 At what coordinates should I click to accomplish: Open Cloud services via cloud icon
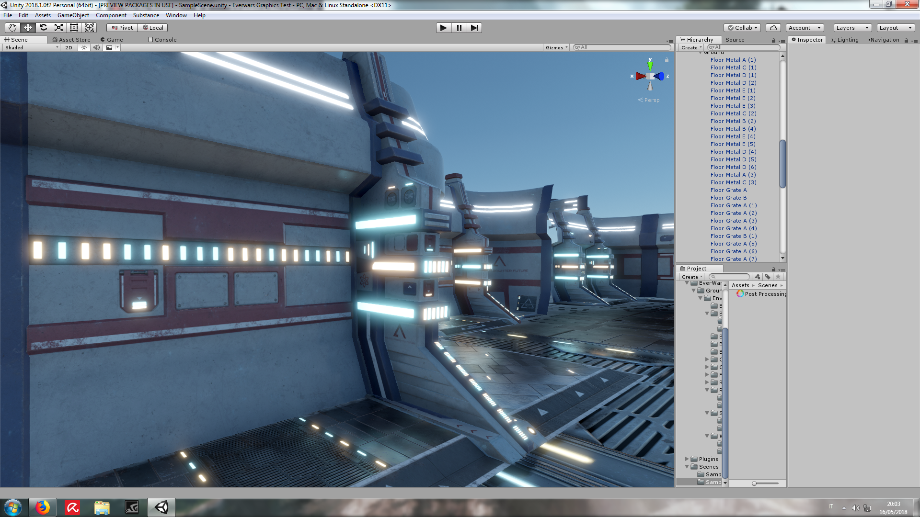pos(773,28)
